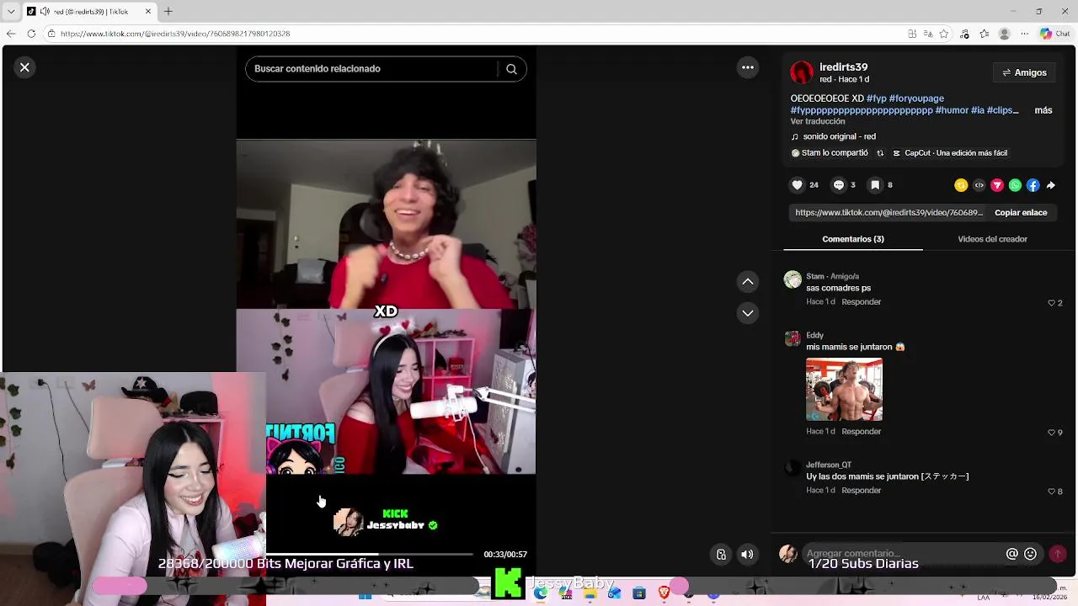This screenshot has width=1078, height=606.
Task: Click Ver traducción under the description
Action: [818, 122]
